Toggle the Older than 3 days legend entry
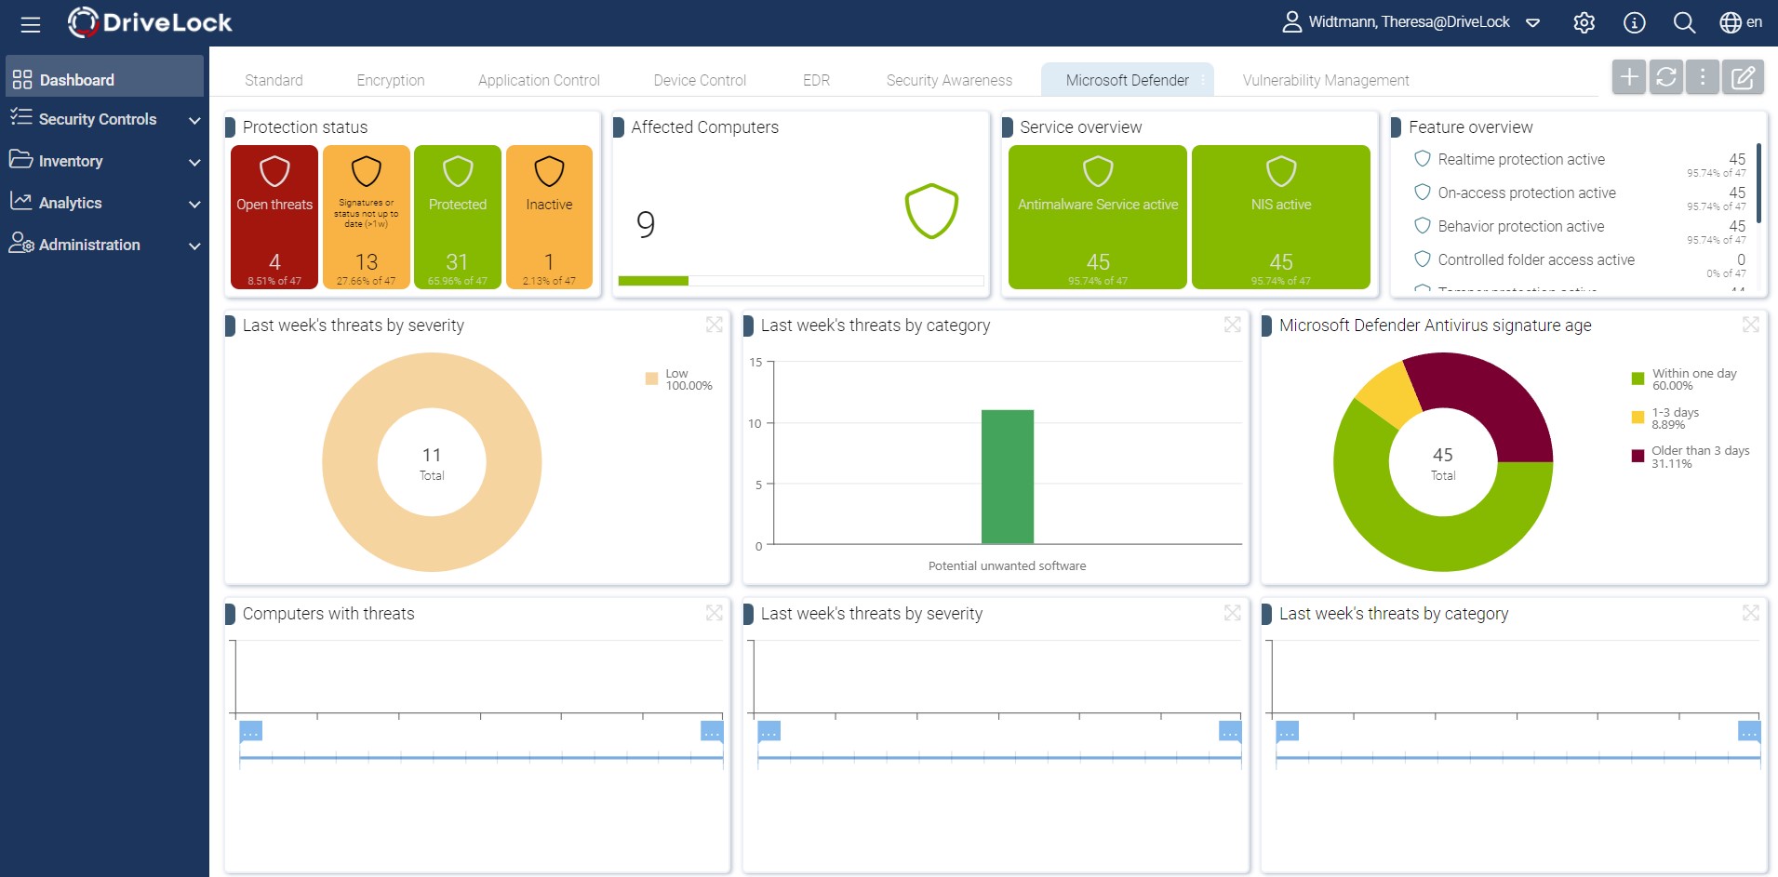The image size is (1778, 877). 1691,457
